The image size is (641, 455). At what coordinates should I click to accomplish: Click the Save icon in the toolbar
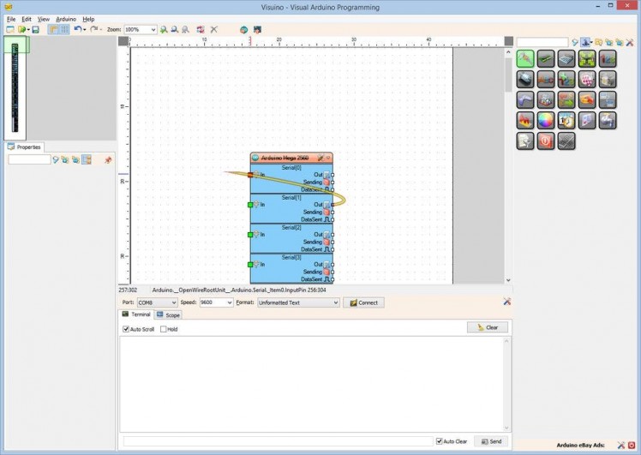pos(35,29)
